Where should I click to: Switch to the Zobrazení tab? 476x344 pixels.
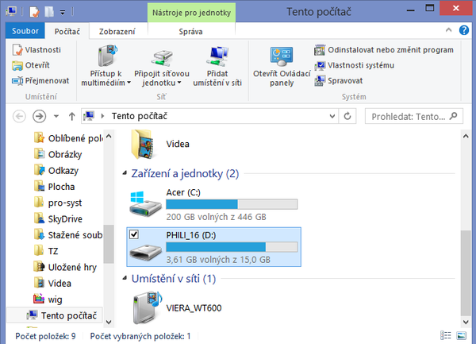tap(117, 31)
